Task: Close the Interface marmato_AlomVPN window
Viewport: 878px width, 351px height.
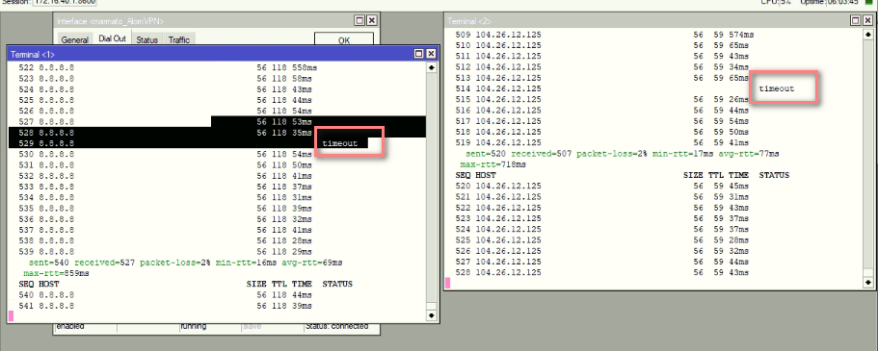Action: [372, 21]
